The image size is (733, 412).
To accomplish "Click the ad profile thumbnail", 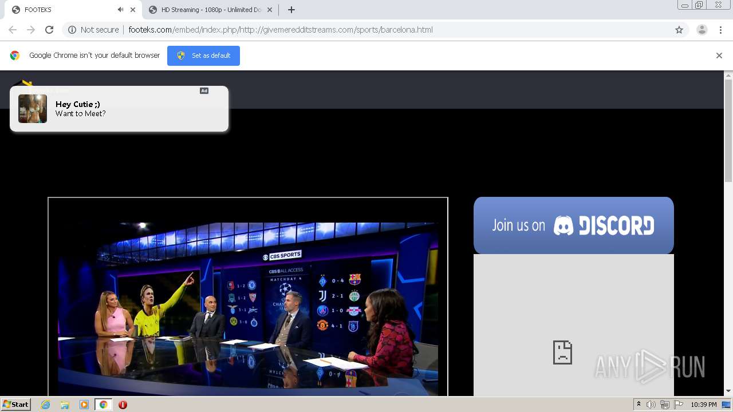I will pos(33,109).
